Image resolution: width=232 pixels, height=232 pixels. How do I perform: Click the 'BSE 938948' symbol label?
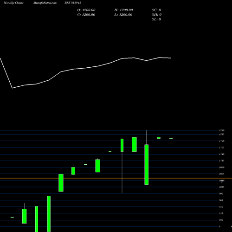[x=73, y=3]
